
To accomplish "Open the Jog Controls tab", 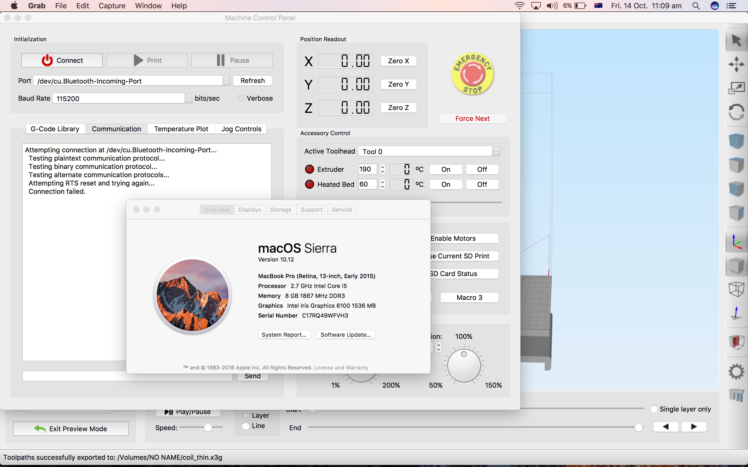I will pyautogui.click(x=241, y=129).
